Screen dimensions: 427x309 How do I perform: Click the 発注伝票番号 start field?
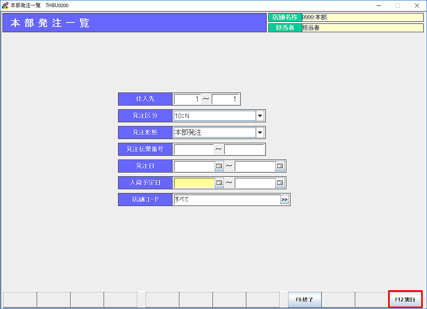pos(194,149)
